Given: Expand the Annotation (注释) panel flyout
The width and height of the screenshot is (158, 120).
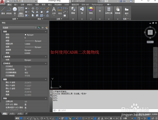Looking at the screenshot, I should [x=59, y=19].
